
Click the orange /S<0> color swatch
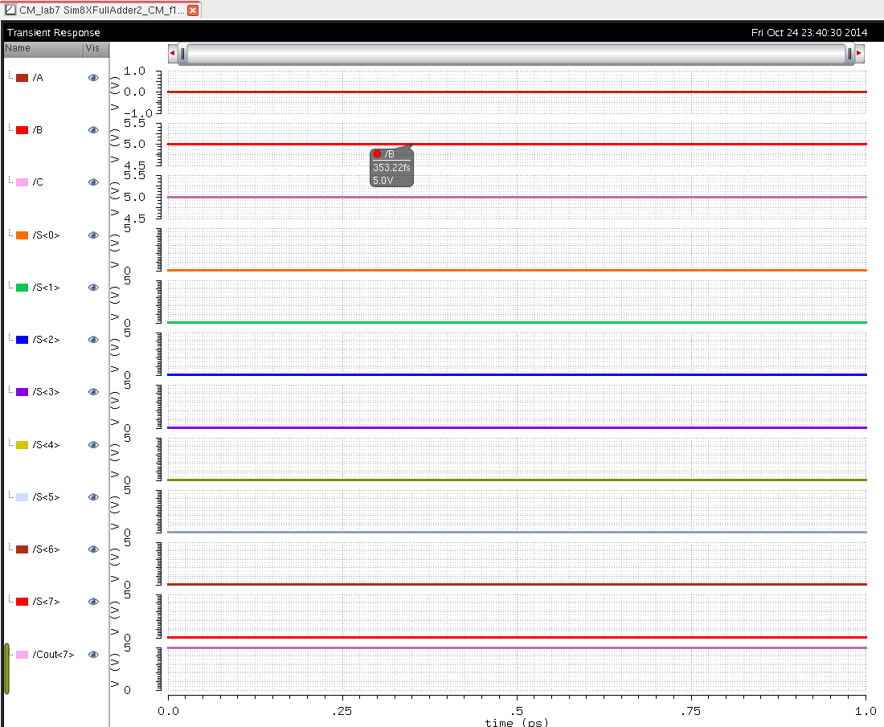click(23, 235)
